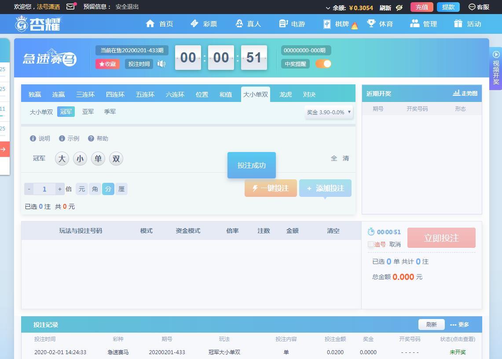Toggle balance visibility eye icon

pyautogui.click(x=399, y=7)
